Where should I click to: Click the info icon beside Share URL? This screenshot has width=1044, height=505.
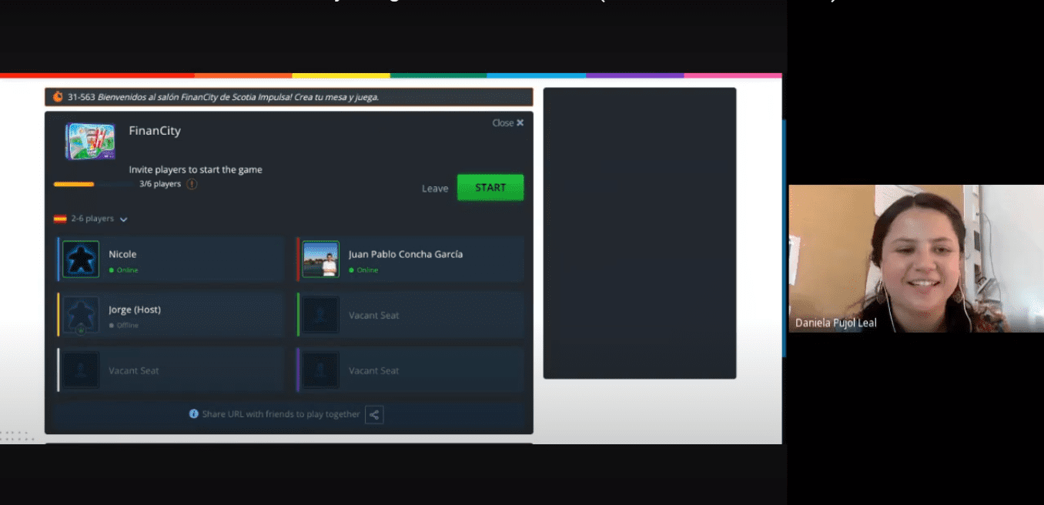(x=194, y=414)
